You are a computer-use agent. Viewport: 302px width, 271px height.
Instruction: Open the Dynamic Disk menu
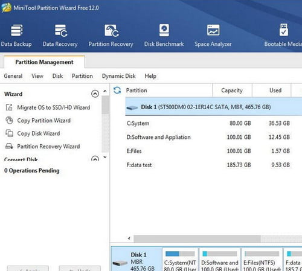point(119,76)
